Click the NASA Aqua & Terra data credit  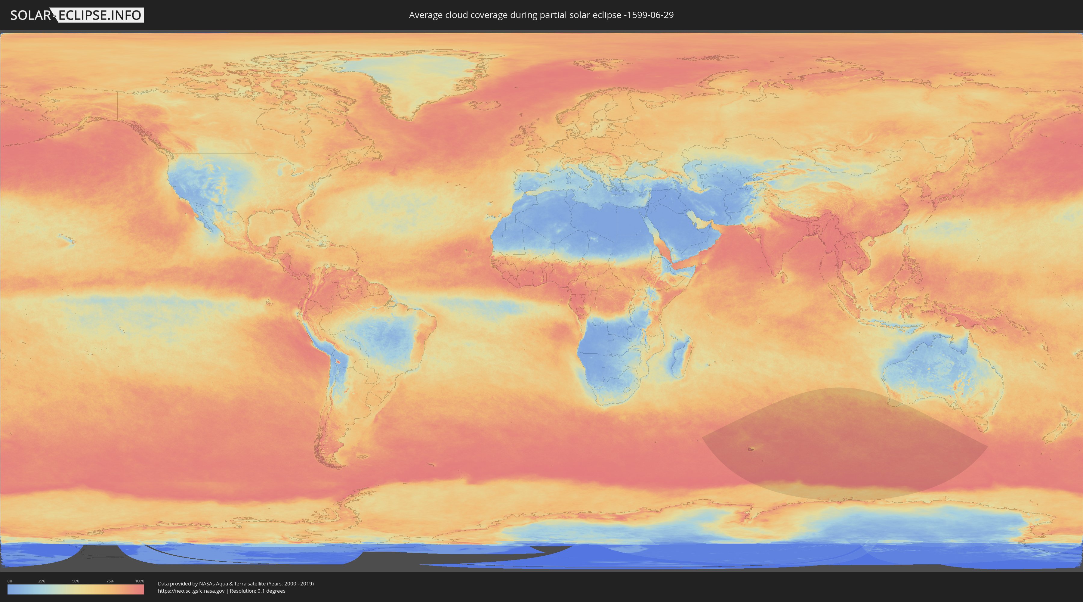[x=236, y=584]
